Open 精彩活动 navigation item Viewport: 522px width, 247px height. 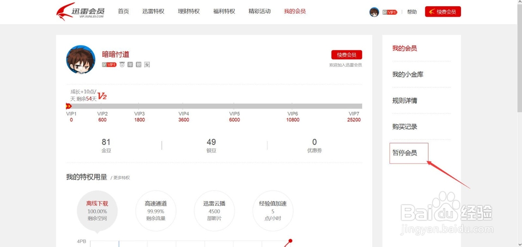tap(259, 11)
